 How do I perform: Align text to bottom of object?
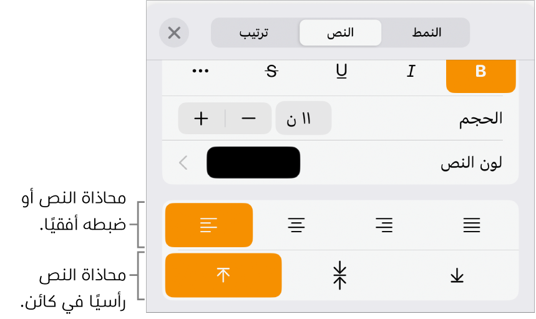(x=457, y=275)
